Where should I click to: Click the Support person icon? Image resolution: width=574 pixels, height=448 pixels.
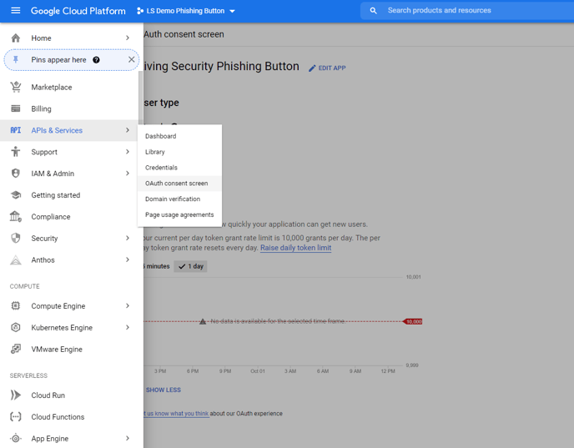[x=16, y=152]
